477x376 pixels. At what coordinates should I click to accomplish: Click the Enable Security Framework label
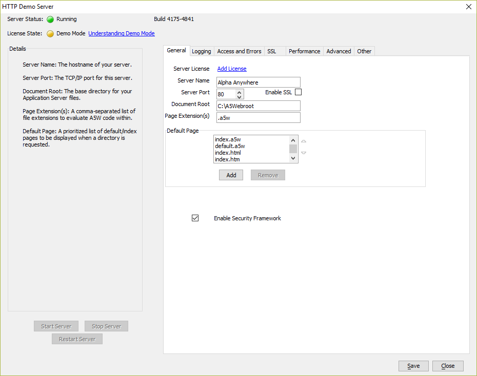[247, 218]
